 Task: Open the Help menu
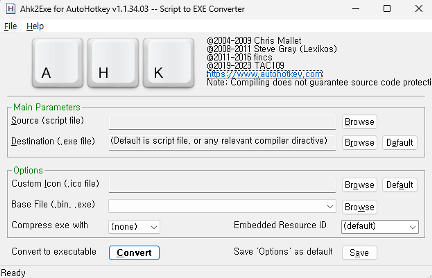click(35, 26)
